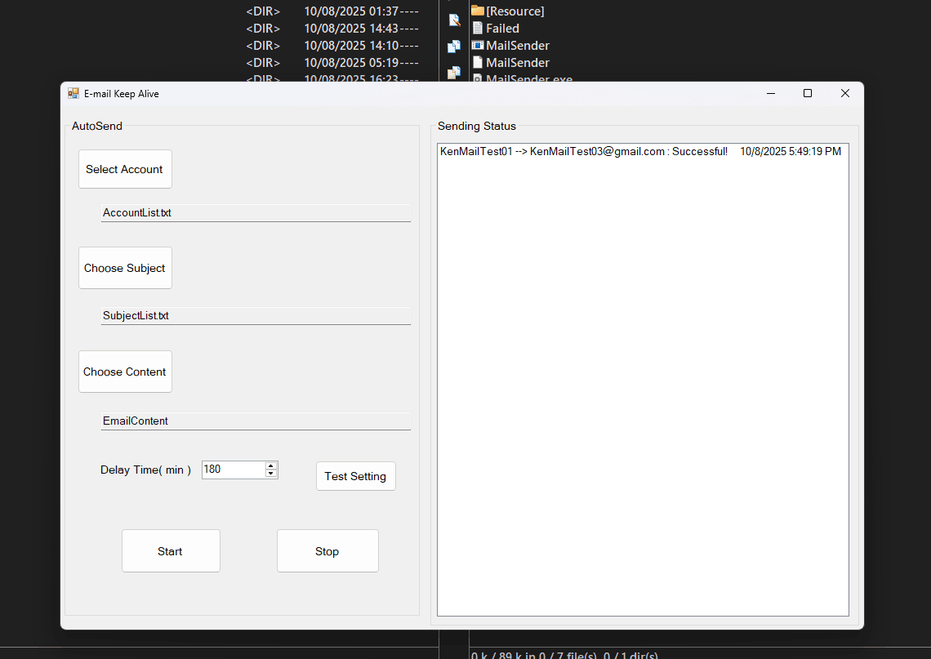
Task: Increase Delay Time with the up arrow
Action: point(271,465)
